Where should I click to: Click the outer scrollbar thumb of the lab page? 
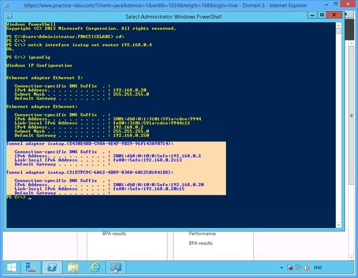[351, 116]
